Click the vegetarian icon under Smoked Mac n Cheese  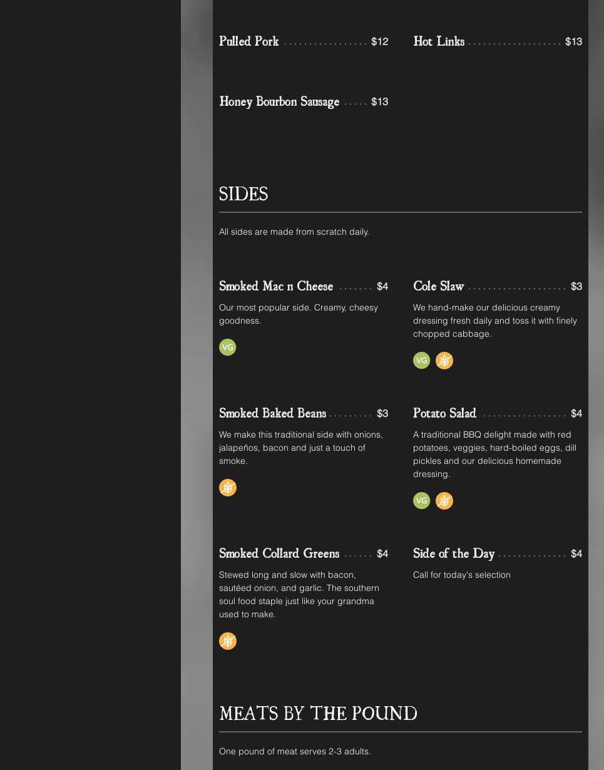click(227, 347)
